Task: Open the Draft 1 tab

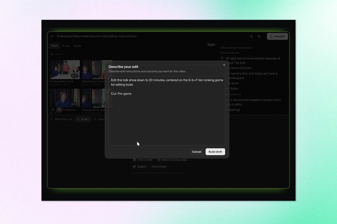Action: 83,119
